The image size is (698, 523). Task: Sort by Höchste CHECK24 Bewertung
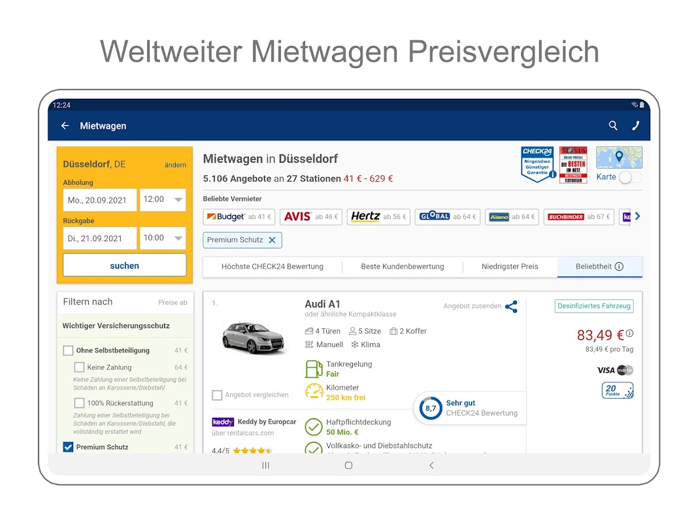(x=273, y=267)
